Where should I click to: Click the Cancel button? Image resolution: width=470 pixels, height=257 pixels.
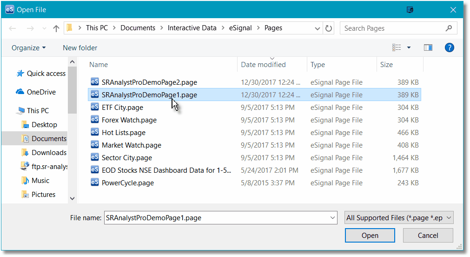(428, 236)
